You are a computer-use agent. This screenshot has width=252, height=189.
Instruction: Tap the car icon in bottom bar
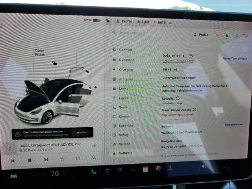[x=13, y=176]
